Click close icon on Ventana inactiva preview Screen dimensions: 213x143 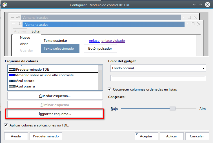(x=195, y=17)
